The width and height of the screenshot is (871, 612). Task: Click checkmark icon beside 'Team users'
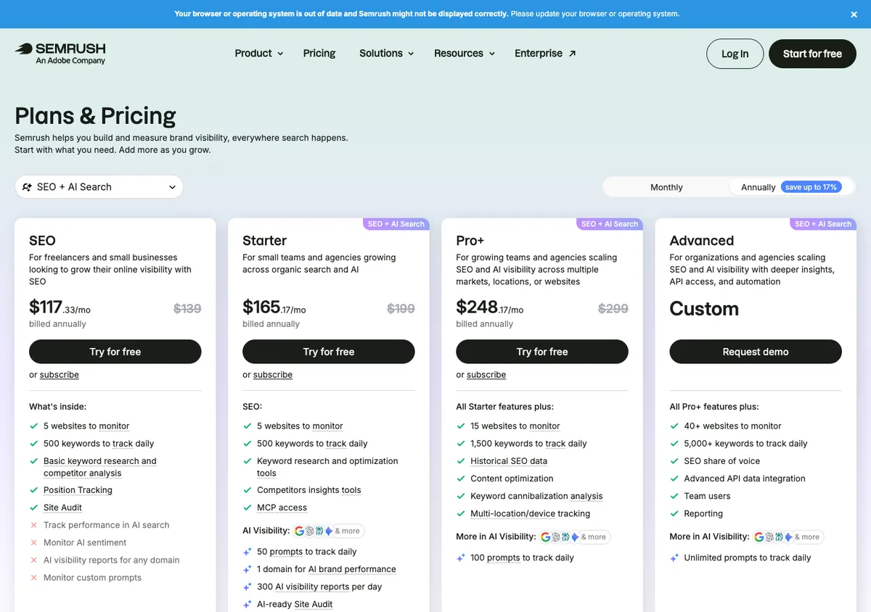coord(674,496)
